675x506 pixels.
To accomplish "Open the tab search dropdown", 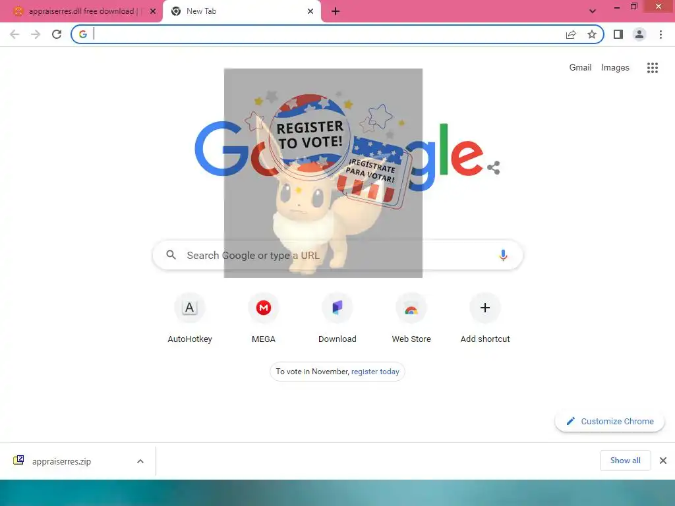I will [593, 11].
